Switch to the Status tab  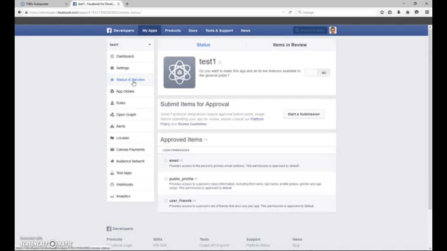point(203,45)
